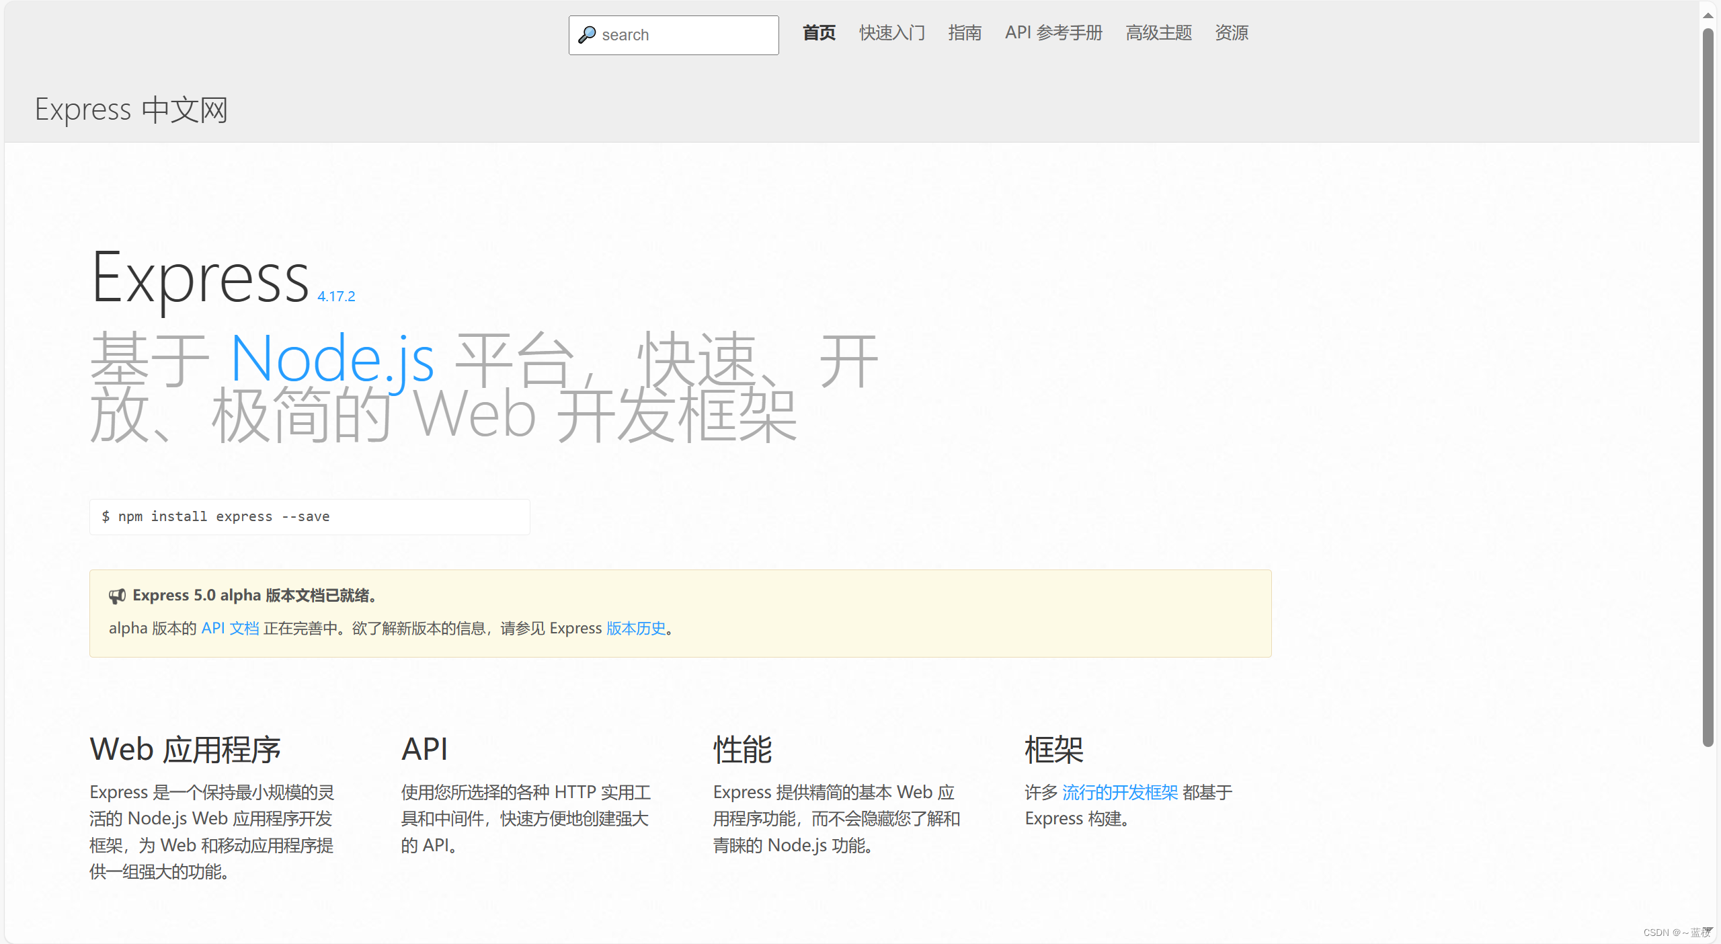This screenshot has width=1721, height=944.
Task: Open the 高级主题 menu
Action: (x=1158, y=33)
